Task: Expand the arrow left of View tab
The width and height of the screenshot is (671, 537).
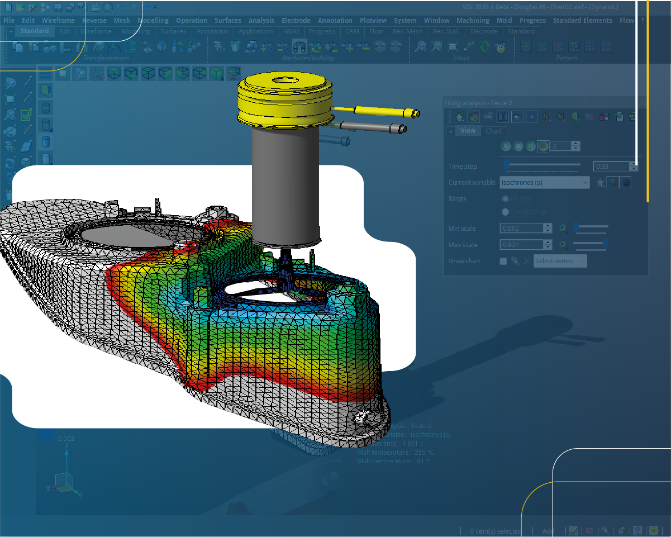Action: pos(451,131)
